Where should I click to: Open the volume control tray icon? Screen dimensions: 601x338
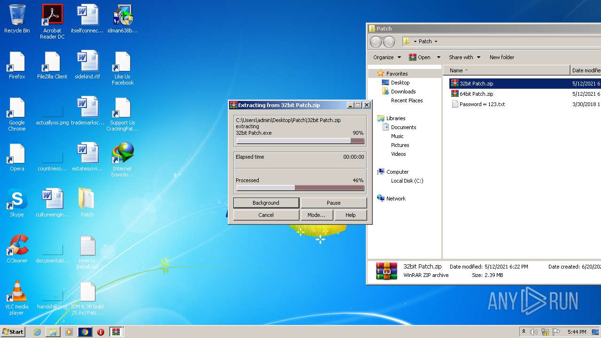point(534,332)
